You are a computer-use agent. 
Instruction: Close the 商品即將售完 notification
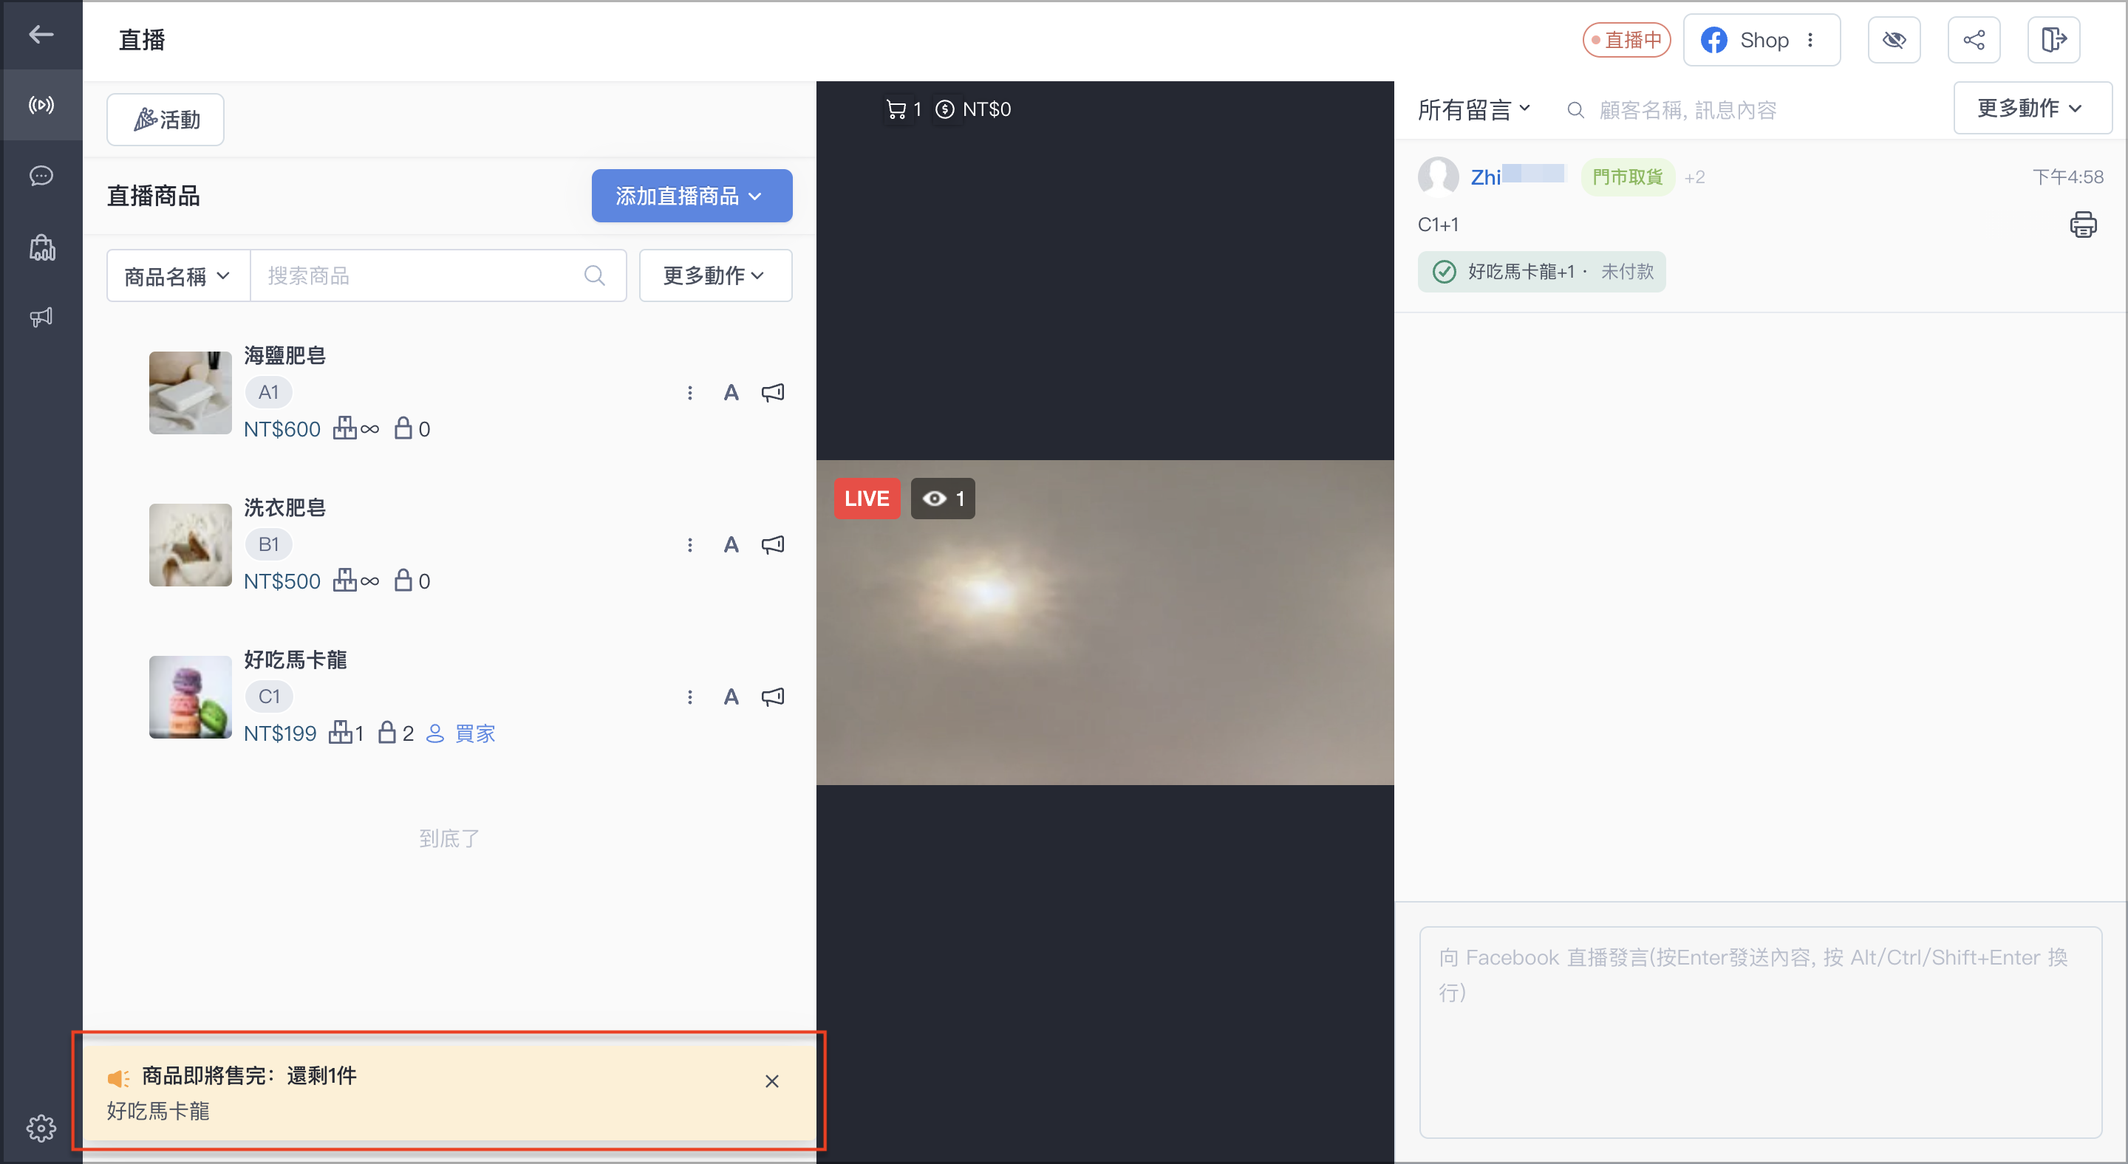(x=771, y=1081)
